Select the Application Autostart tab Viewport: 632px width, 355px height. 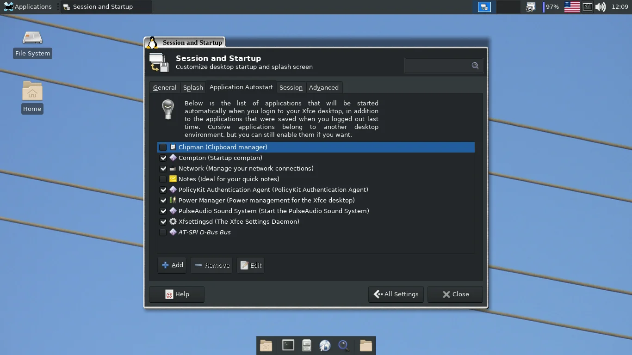(x=241, y=87)
